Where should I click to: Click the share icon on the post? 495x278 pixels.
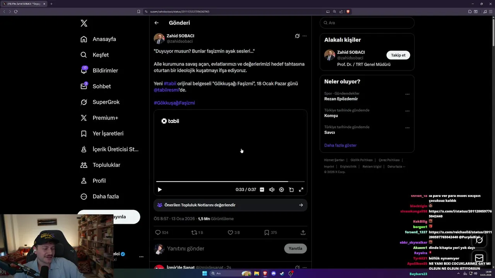[303, 232]
